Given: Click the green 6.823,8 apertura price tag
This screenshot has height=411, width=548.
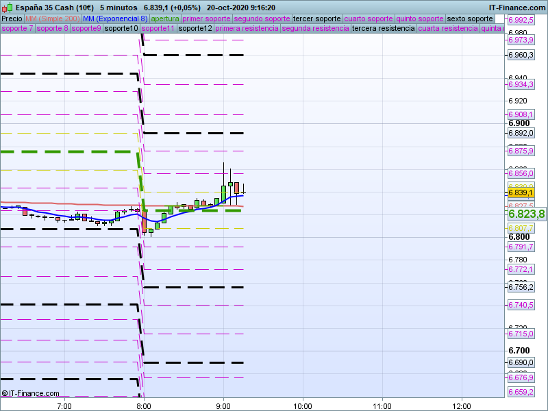Looking at the screenshot, I should point(526,214).
